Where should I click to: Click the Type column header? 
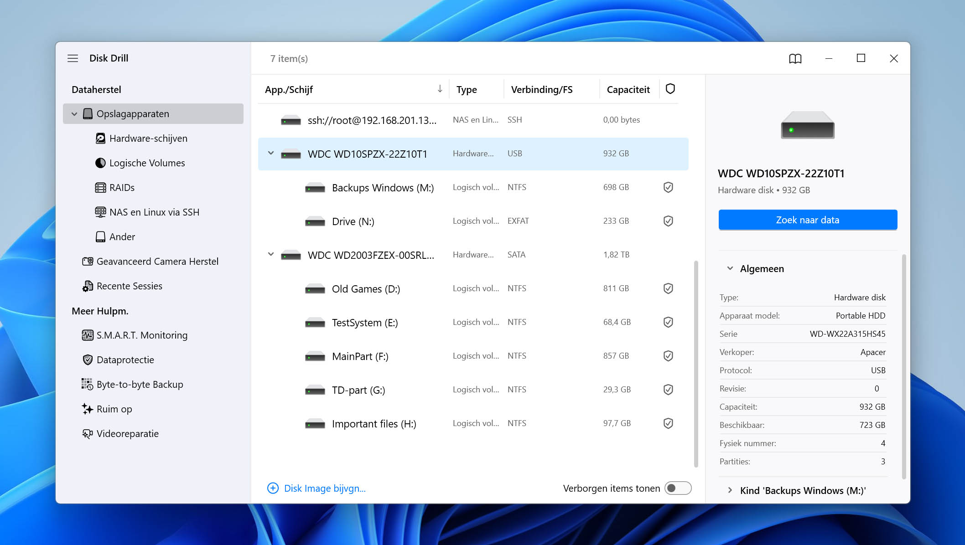click(467, 89)
